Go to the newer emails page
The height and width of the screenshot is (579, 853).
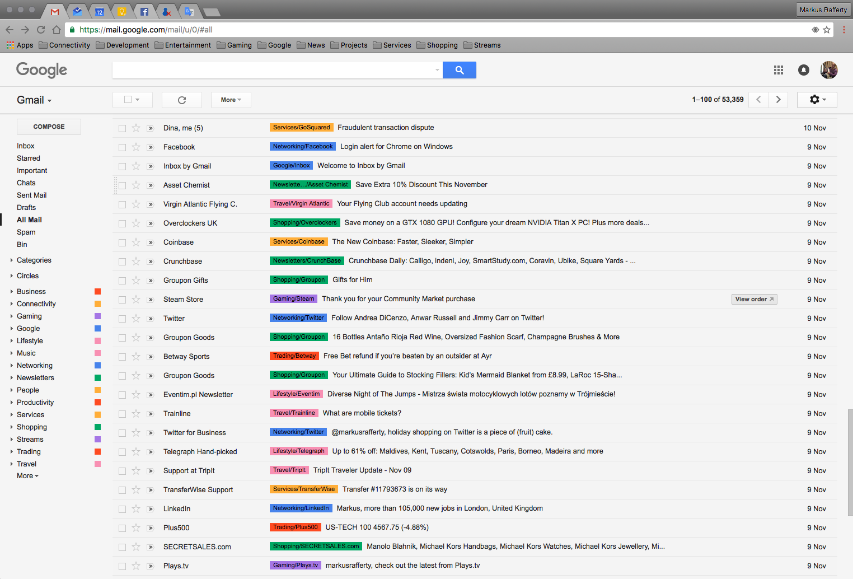point(758,100)
